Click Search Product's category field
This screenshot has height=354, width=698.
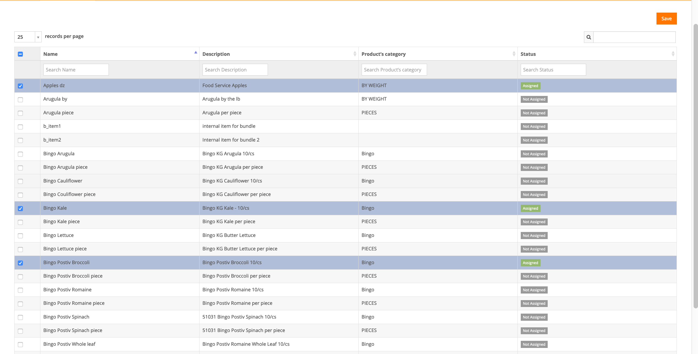pyautogui.click(x=394, y=70)
